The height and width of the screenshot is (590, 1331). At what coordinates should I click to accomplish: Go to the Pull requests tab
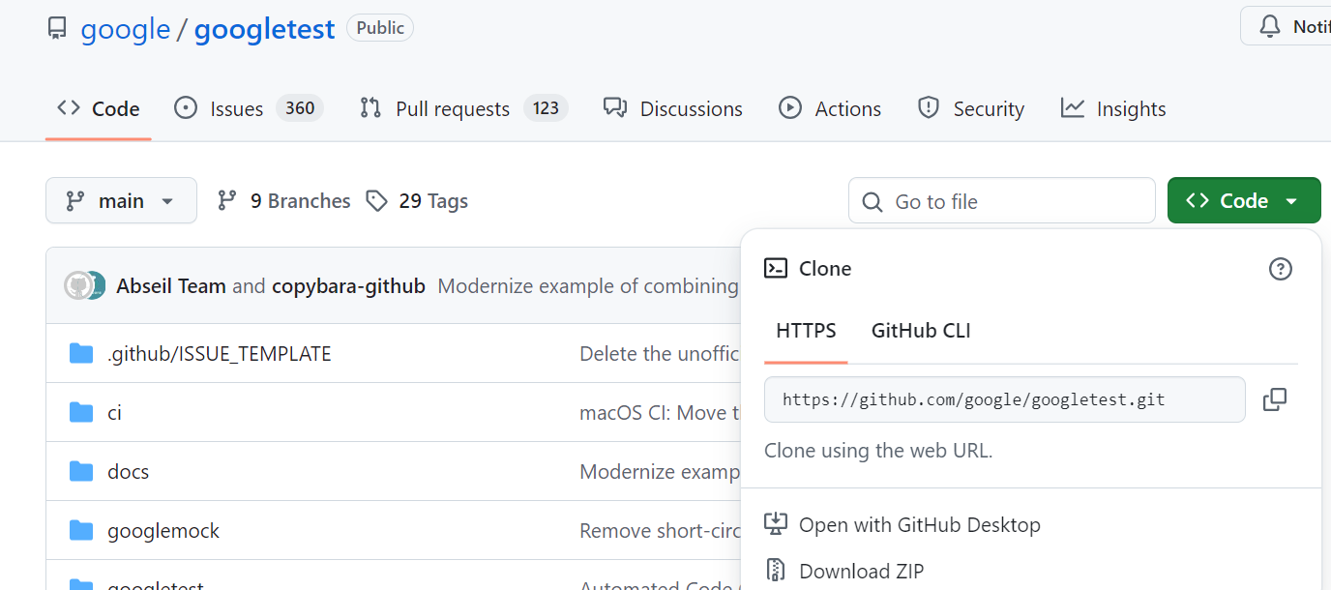462,109
